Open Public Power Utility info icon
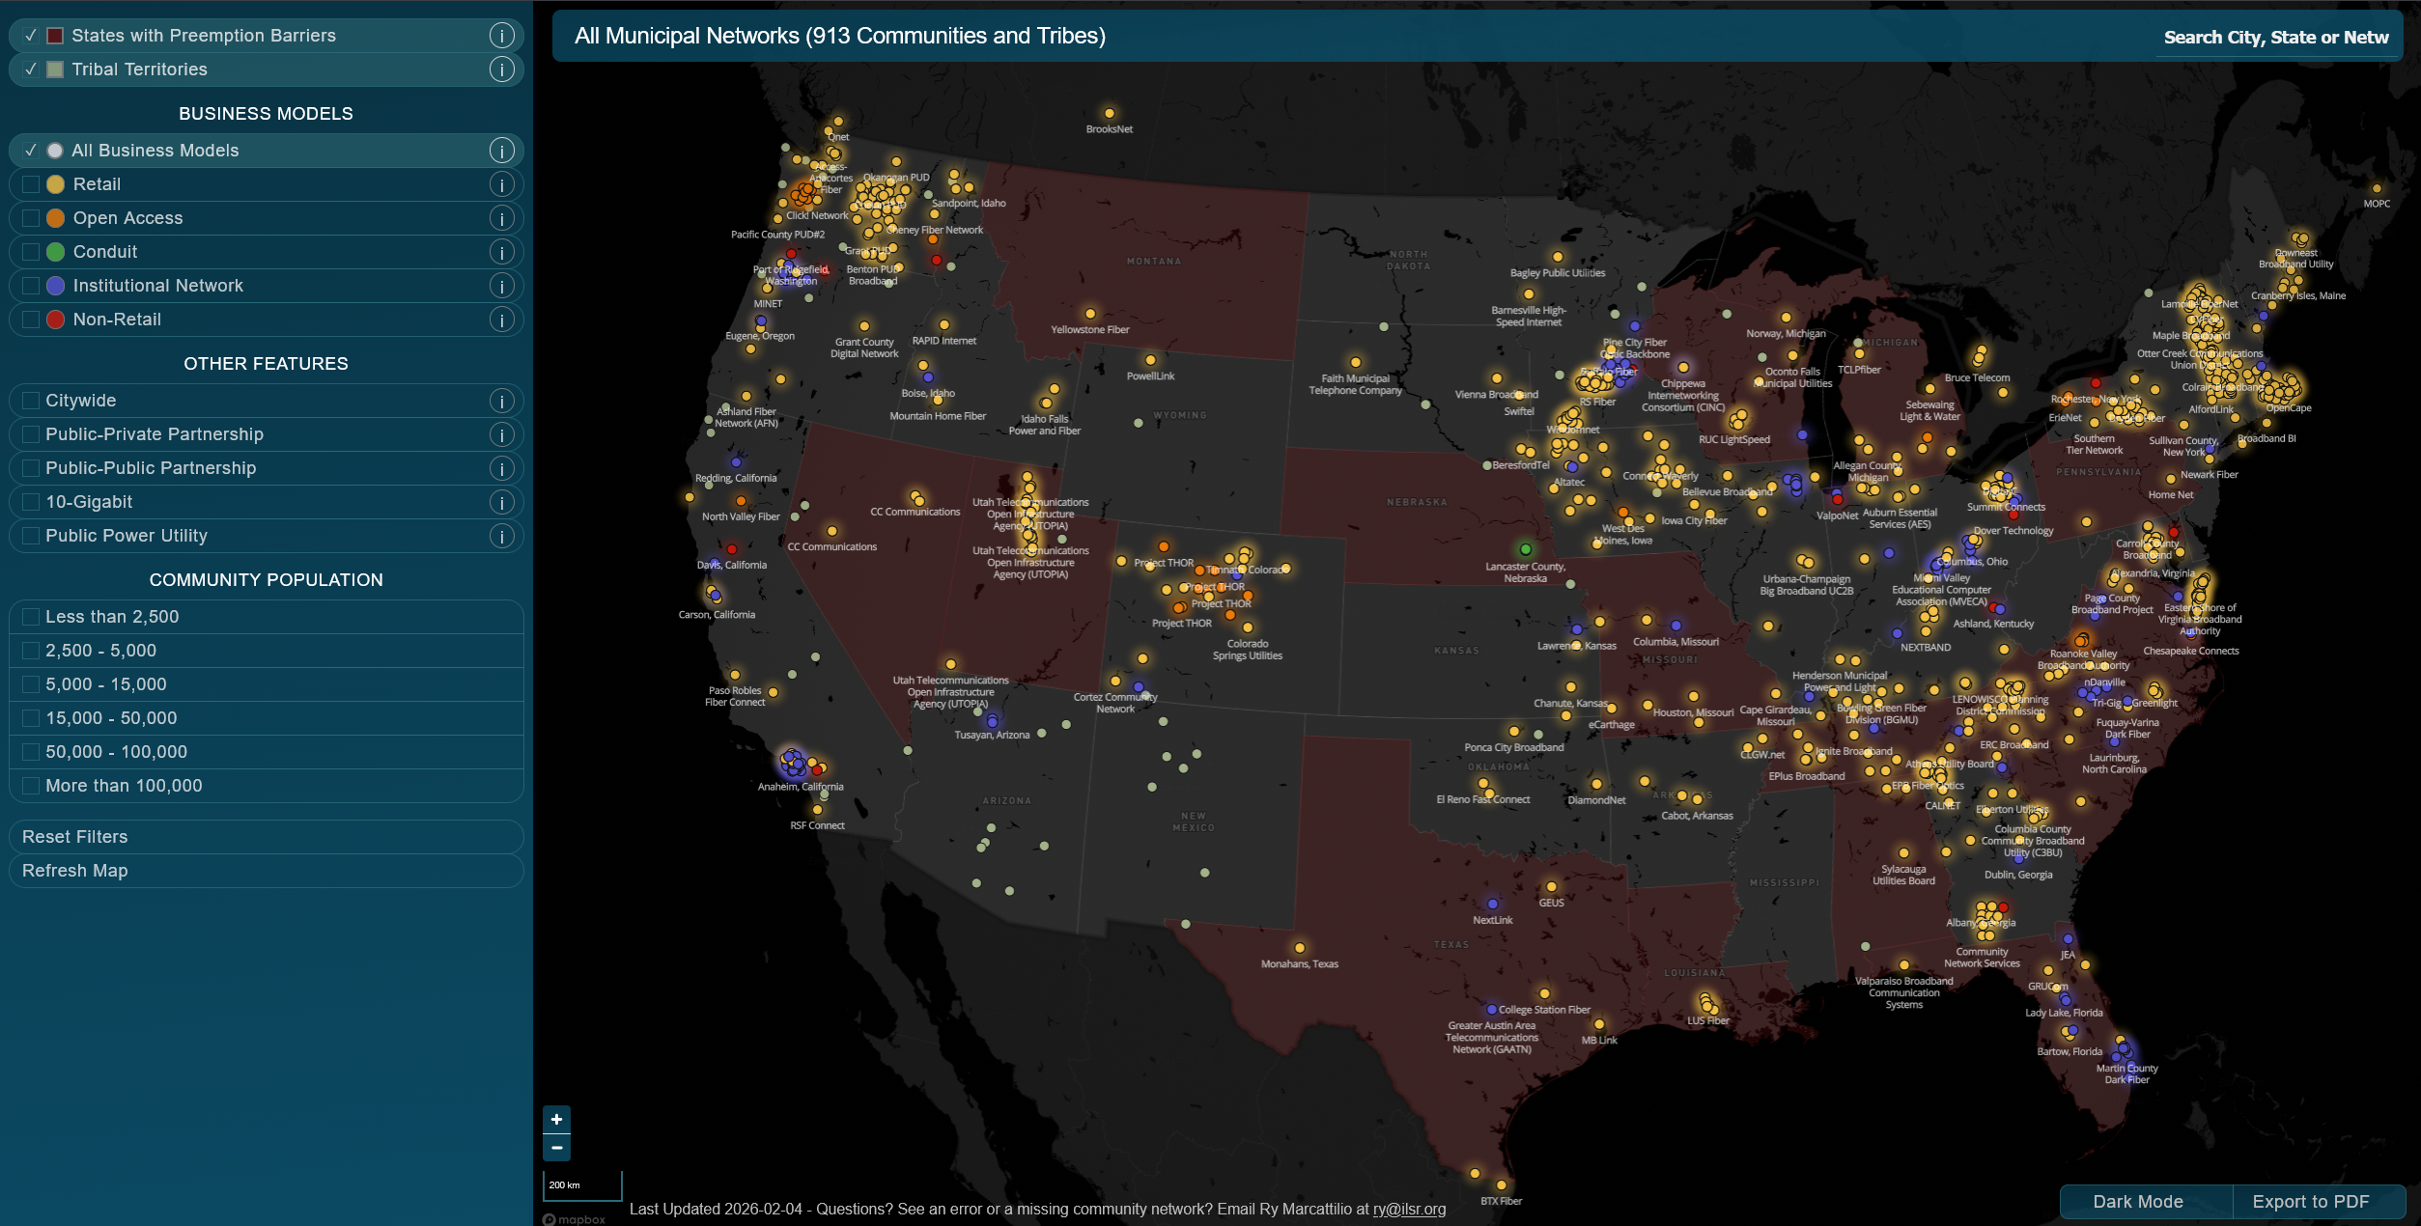2421x1226 pixels. pos(501,536)
